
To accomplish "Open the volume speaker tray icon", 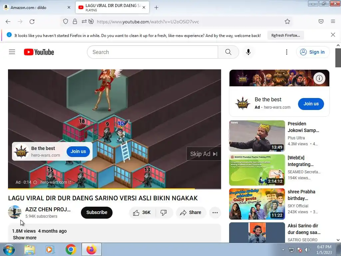I will click(307, 250).
